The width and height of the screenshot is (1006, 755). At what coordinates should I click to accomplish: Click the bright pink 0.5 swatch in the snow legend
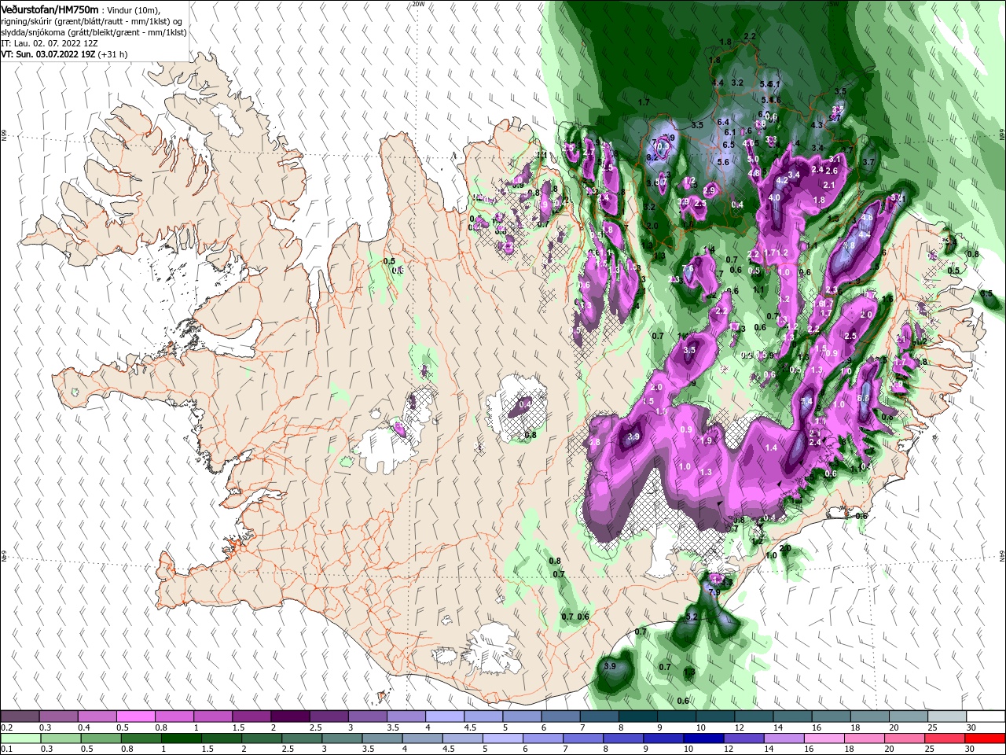[x=135, y=716]
